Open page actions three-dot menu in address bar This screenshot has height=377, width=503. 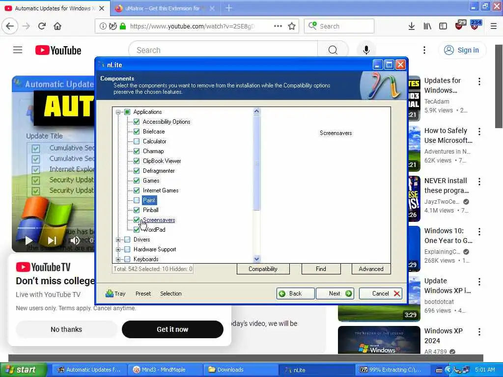278,26
